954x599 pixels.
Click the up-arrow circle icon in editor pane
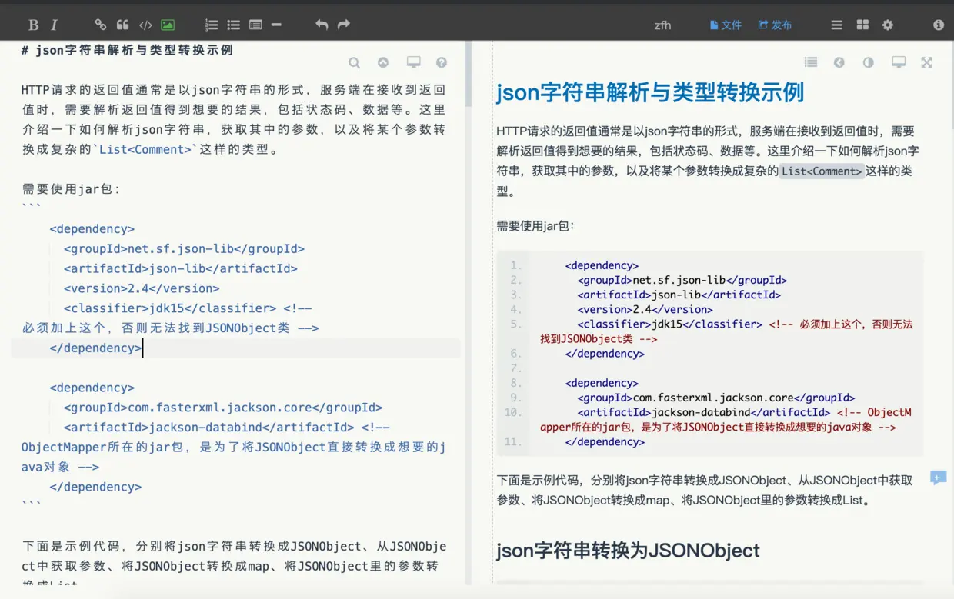point(383,63)
